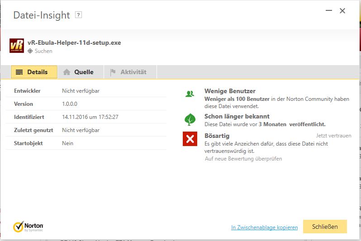Click the vR application file icon
This screenshot has height=241, width=361.
pyautogui.click(x=17, y=46)
